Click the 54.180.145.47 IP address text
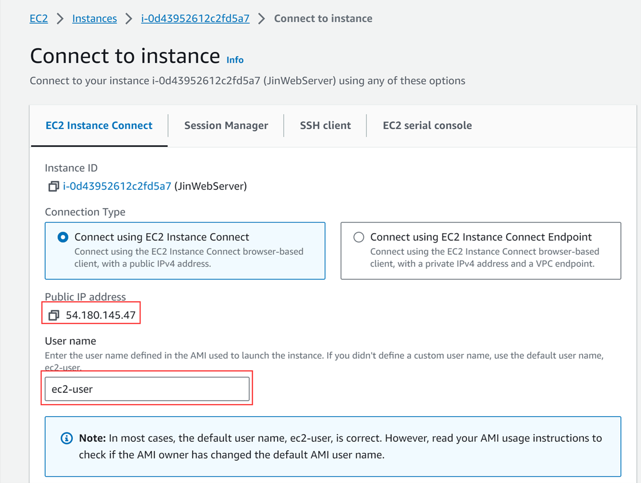The image size is (641, 483). pyautogui.click(x=101, y=316)
